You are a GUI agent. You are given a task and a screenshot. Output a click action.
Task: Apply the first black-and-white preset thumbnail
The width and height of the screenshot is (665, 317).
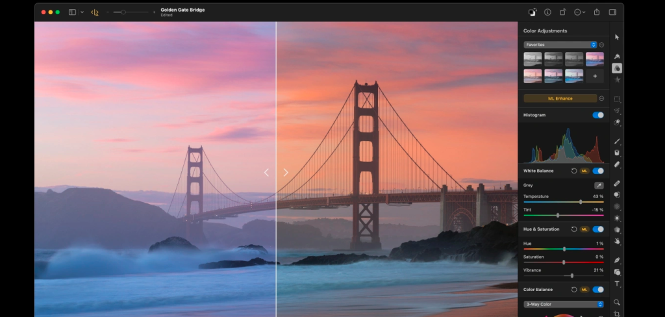[533, 59]
